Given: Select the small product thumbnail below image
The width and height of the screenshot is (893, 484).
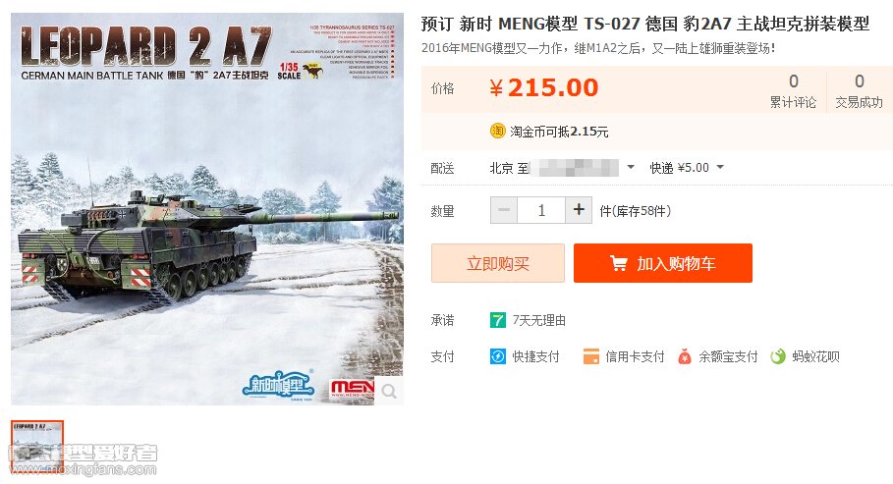Looking at the screenshot, I should pos(37,447).
